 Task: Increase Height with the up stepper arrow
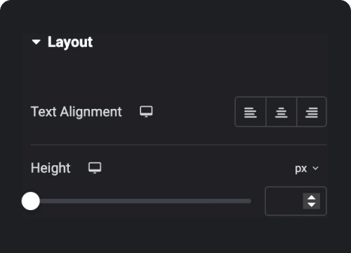point(312,197)
